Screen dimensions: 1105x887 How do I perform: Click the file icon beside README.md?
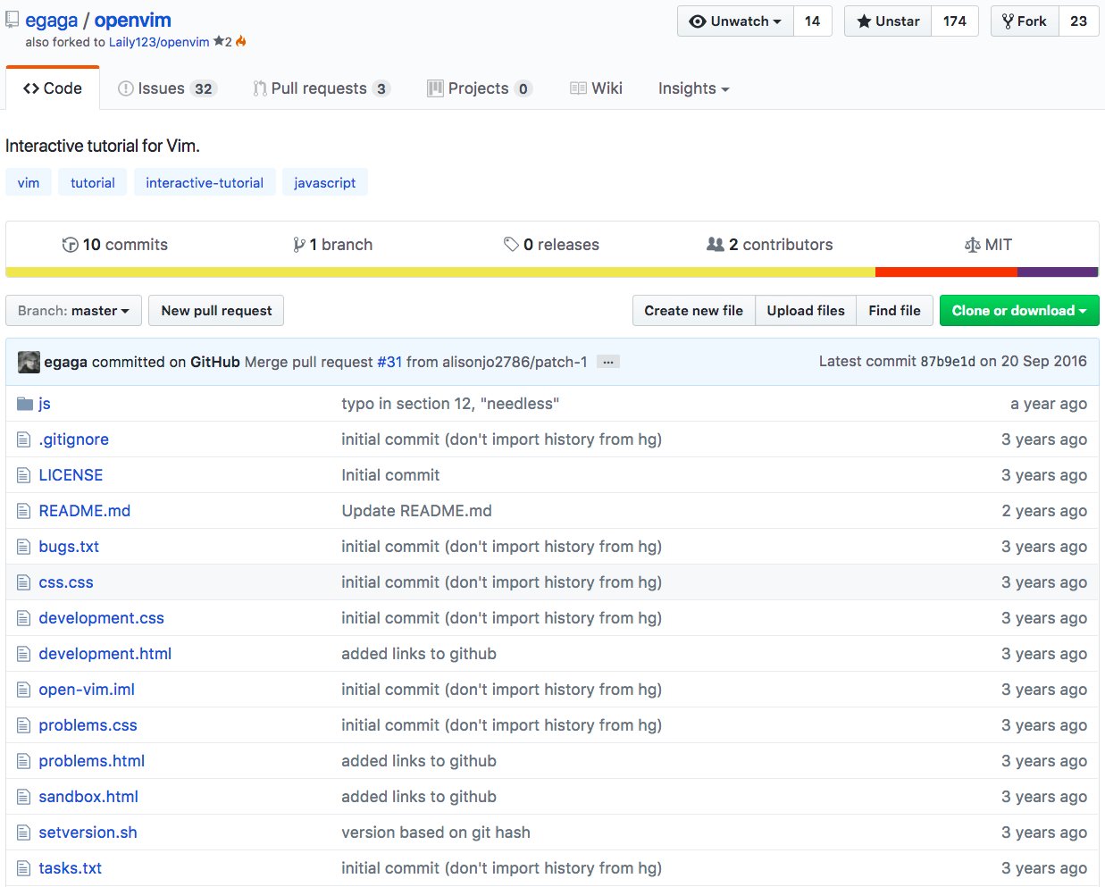[x=24, y=511]
